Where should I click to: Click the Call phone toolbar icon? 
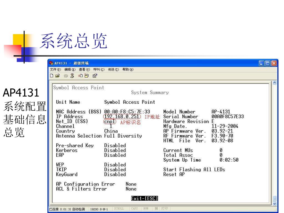(x=66, y=76)
